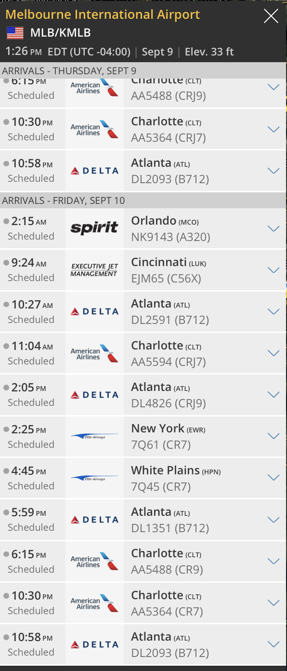
Task: Expand the New York 7Q61 flight
Action: pos(274,436)
